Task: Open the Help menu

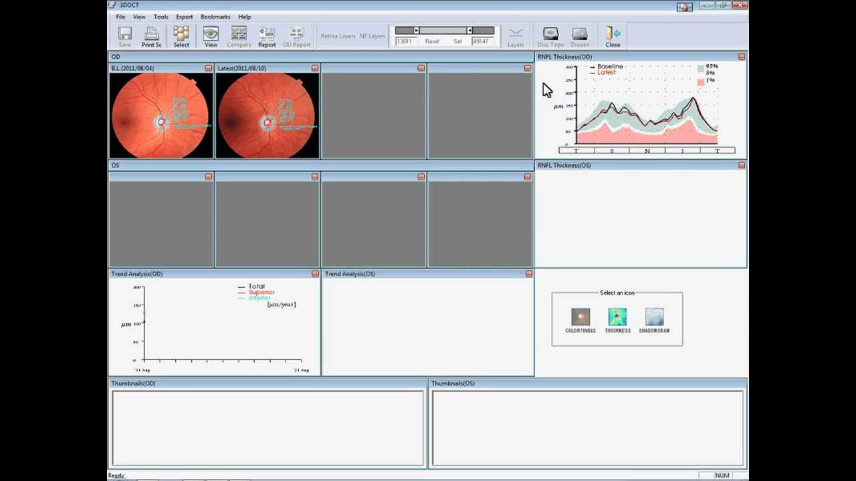Action: (244, 17)
